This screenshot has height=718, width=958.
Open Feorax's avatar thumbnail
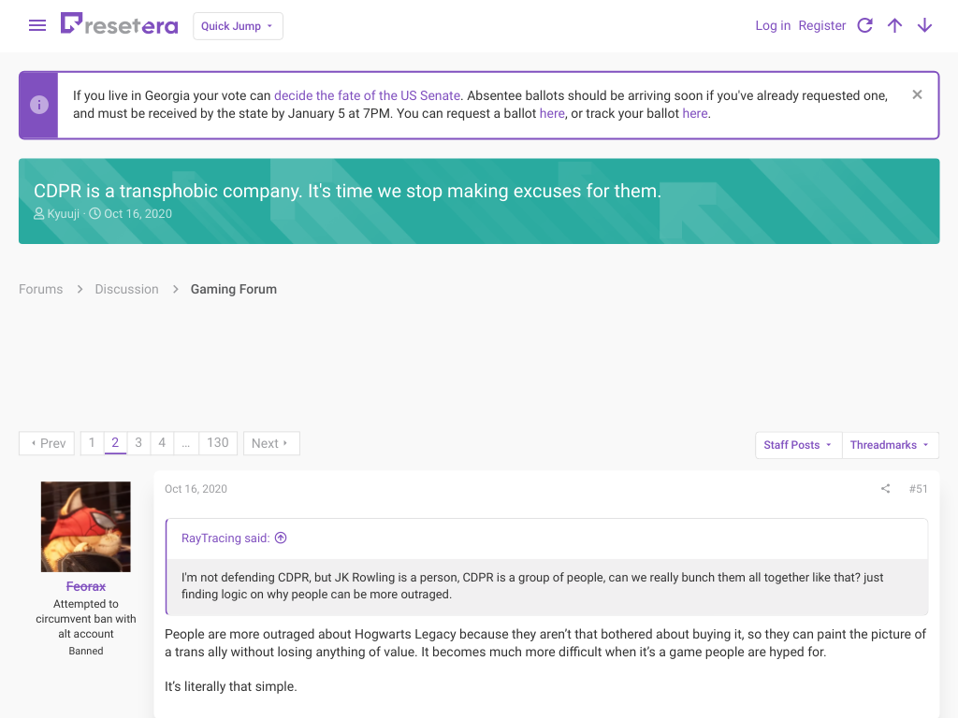(85, 527)
